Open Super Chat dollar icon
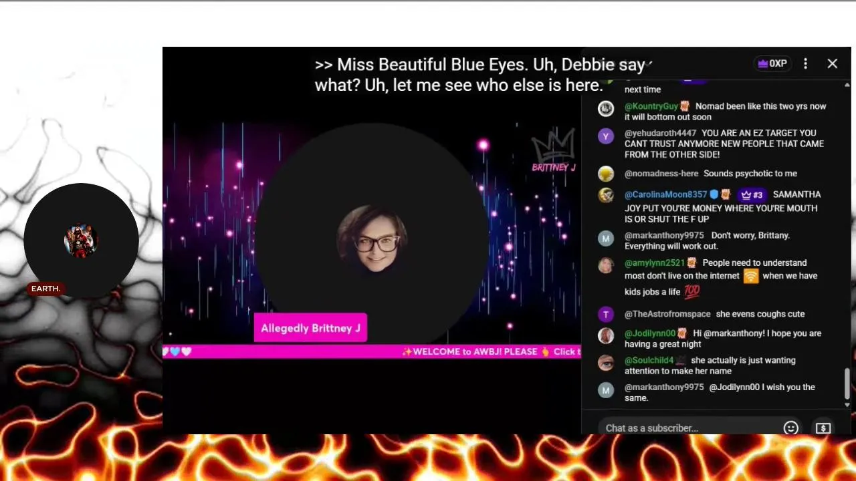Screen dimensions: 856x481 [823, 428]
